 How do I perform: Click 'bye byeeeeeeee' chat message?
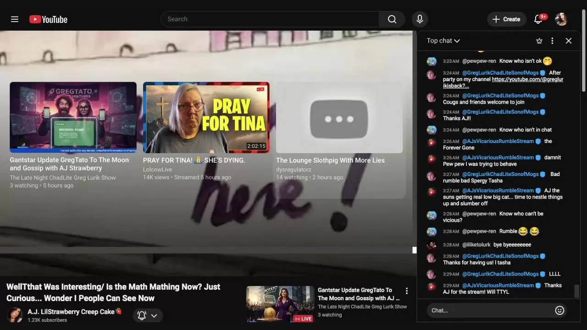[x=512, y=245]
